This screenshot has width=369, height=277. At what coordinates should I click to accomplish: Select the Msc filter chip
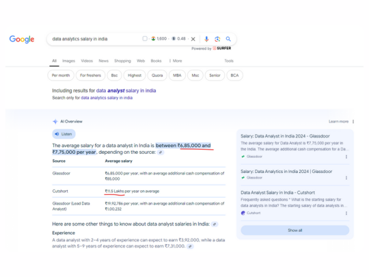[x=195, y=75]
